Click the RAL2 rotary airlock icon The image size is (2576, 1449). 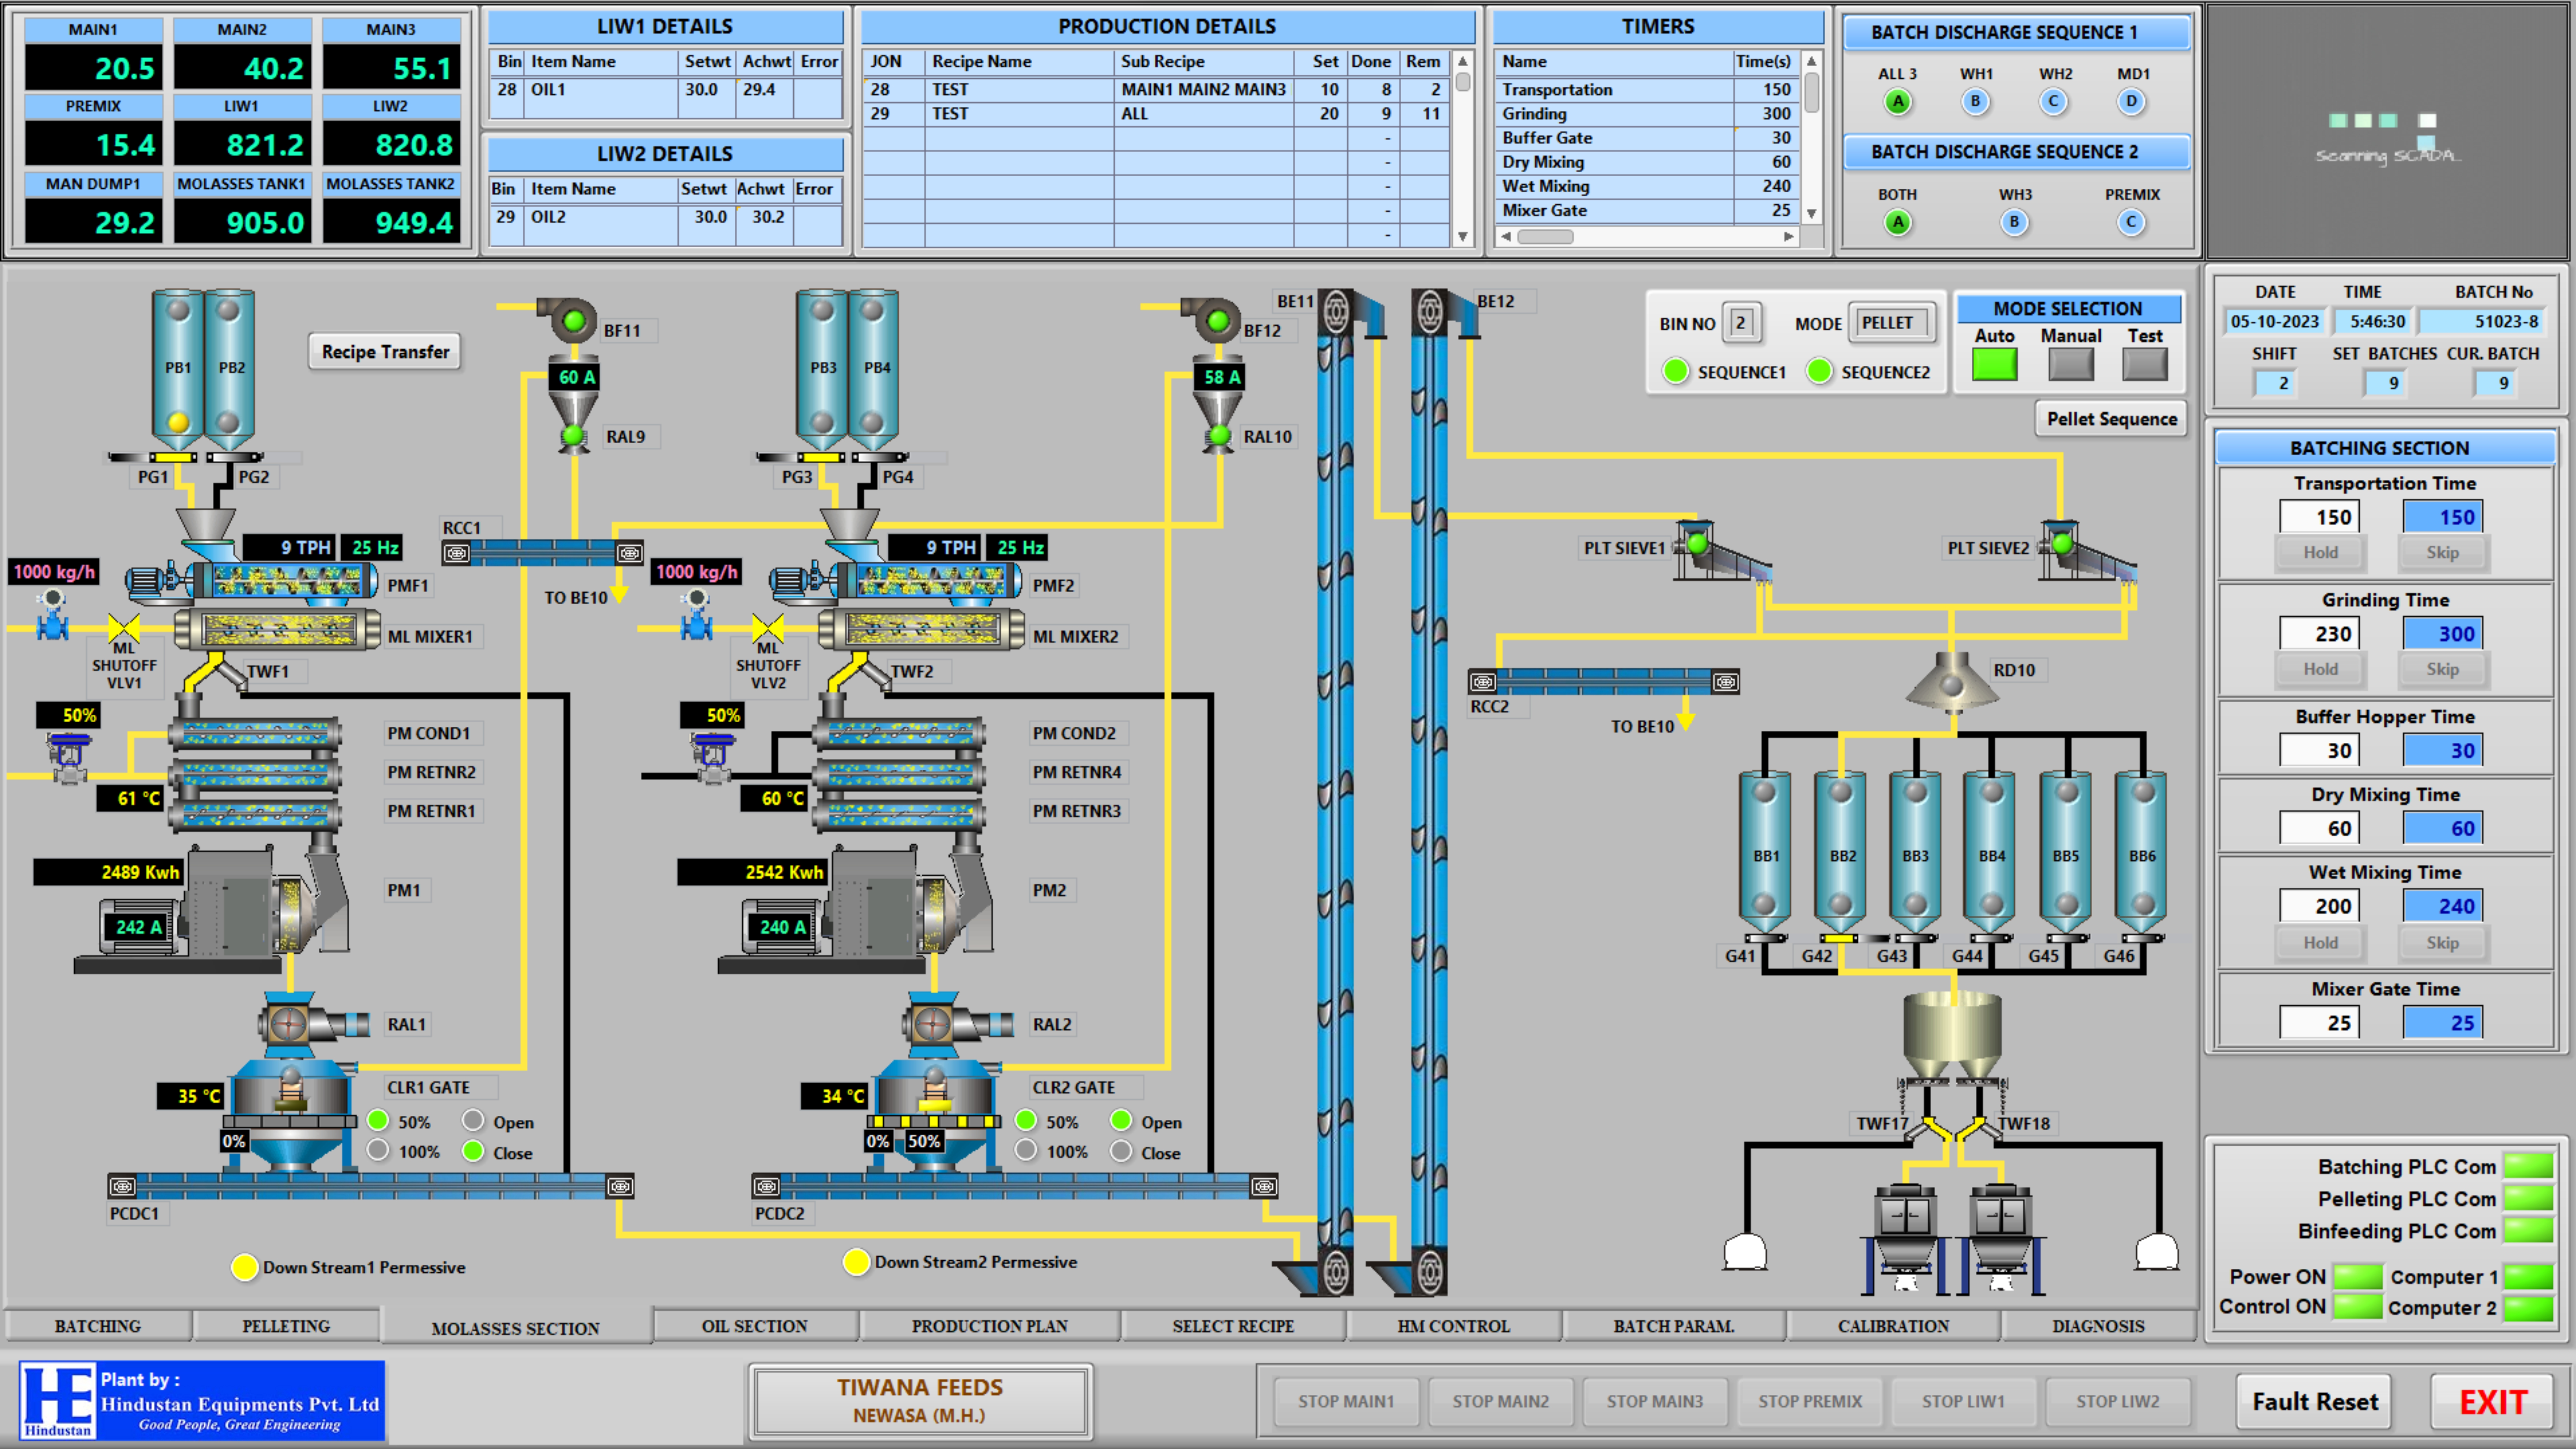[x=958, y=1024]
